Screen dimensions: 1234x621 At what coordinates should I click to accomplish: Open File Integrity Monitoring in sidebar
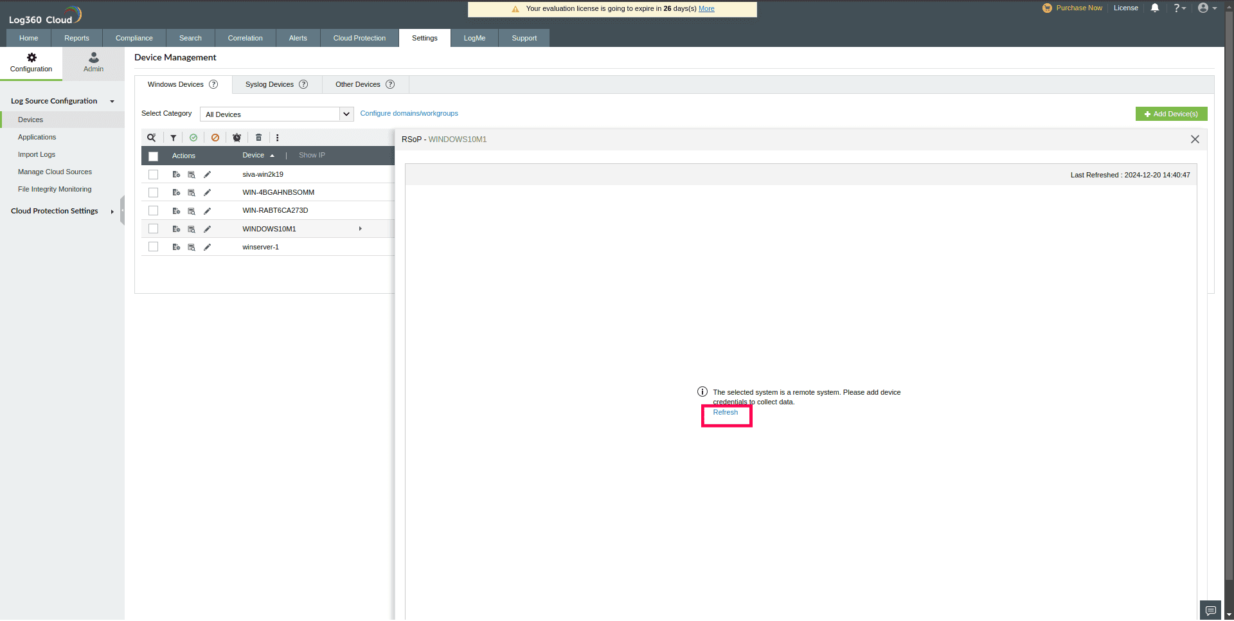[55, 190]
